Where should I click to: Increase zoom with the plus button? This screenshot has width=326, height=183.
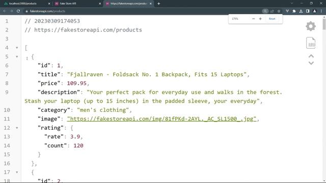click(260, 19)
